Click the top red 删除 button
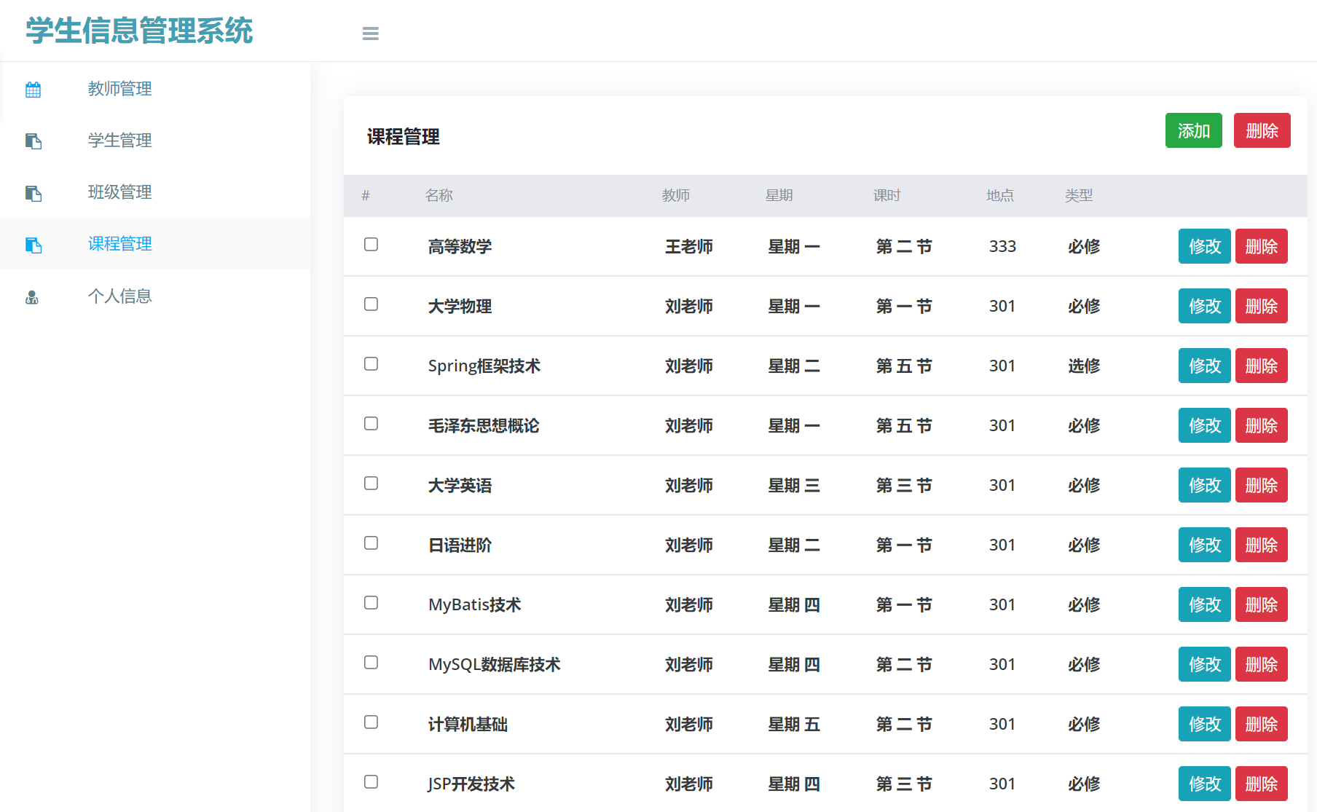Screen dimensions: 1317x812 click(1262, 130)
